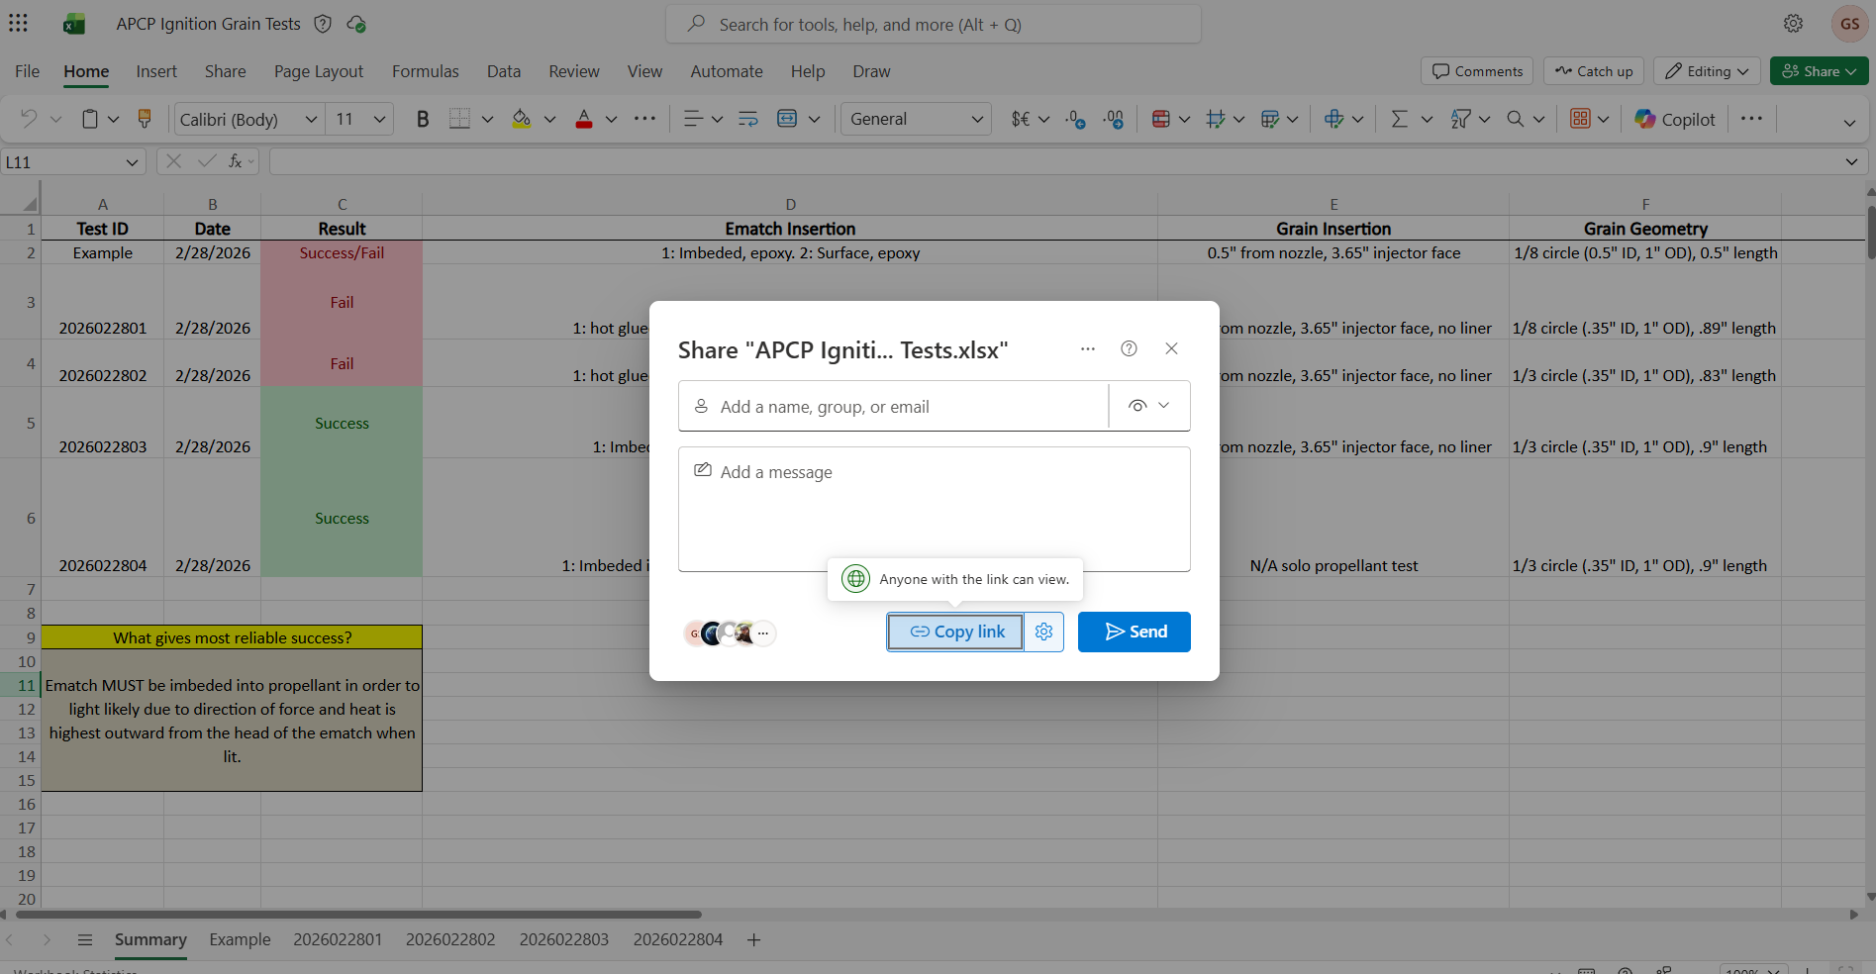Screen dimensions: 1876x974
Task: Toggle Bold formatting
Action: 423,119
